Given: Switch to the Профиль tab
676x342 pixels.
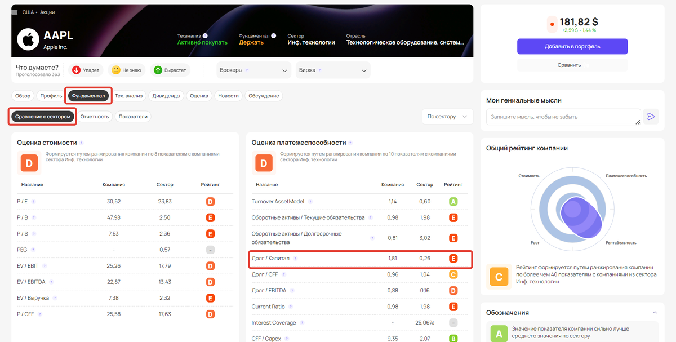Looking at the screenshot, I should point(51,96).
